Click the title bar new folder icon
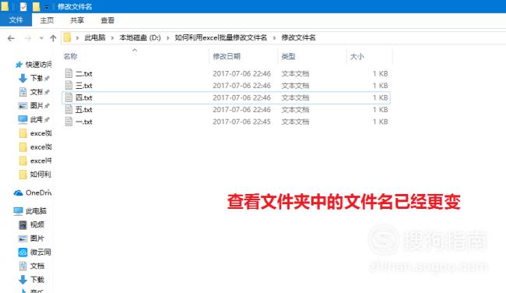Screen dimensions: 506x293 36,6
